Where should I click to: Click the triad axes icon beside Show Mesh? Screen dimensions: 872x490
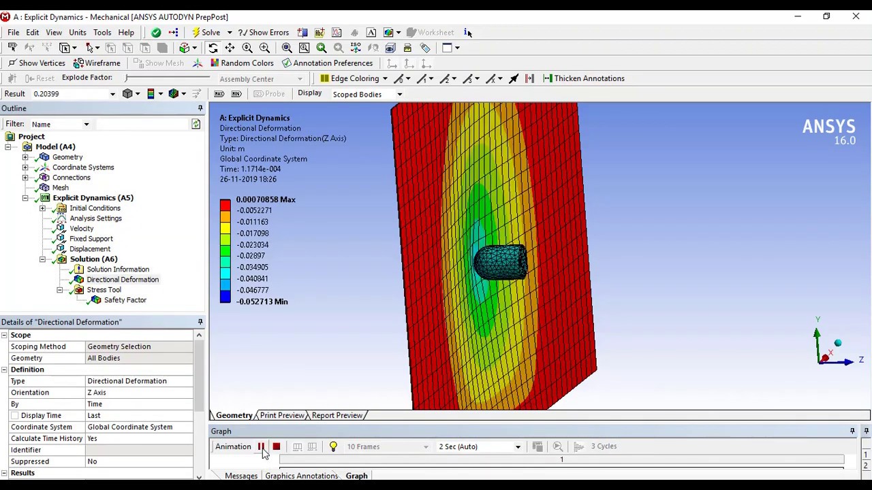pos(198,63)
